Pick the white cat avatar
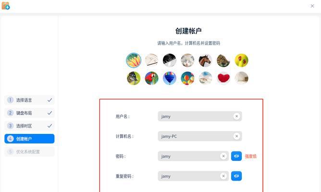Screen dimensions: 321x192 (x=187, y=60)
